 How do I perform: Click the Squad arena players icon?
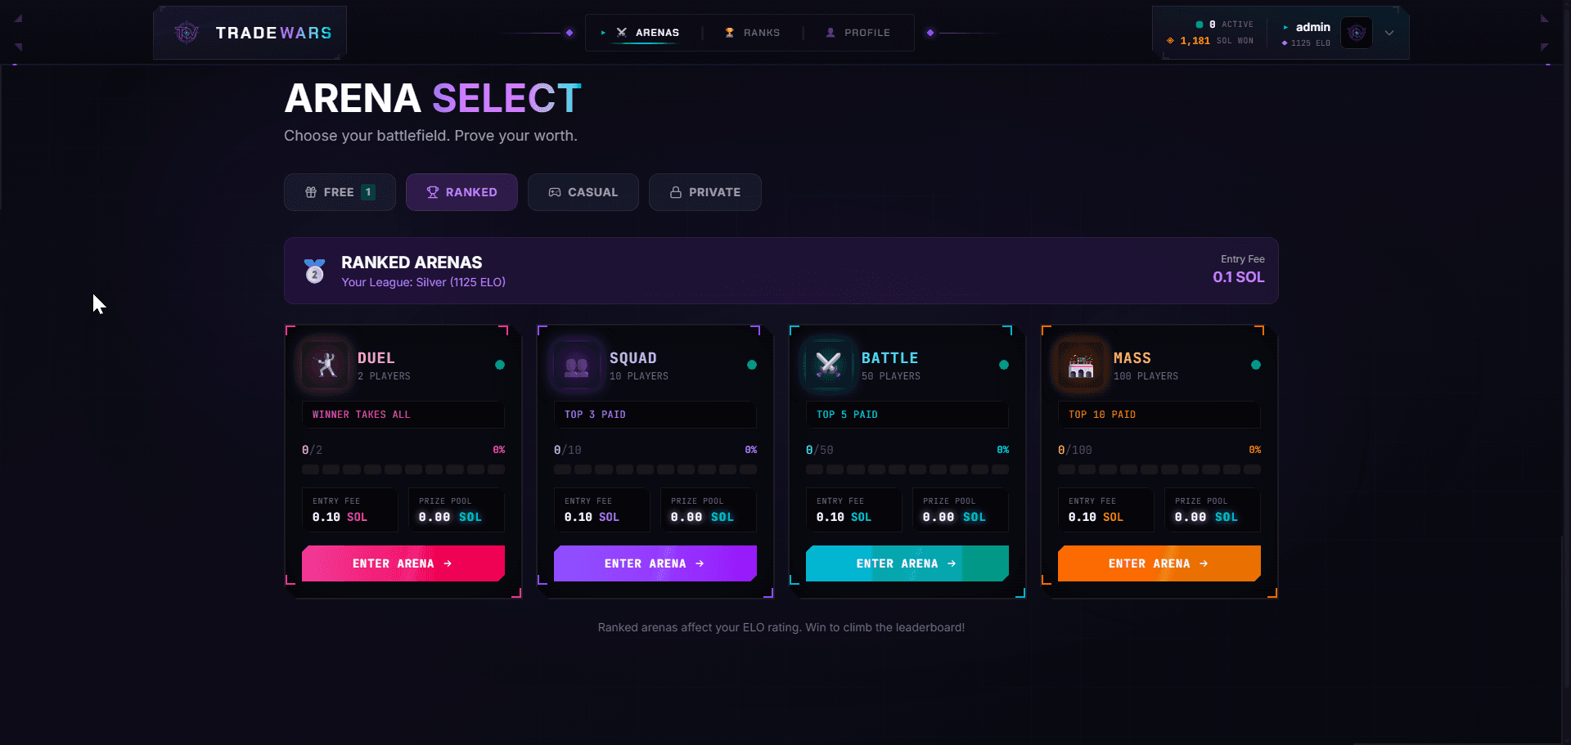[x=577, y=365]
